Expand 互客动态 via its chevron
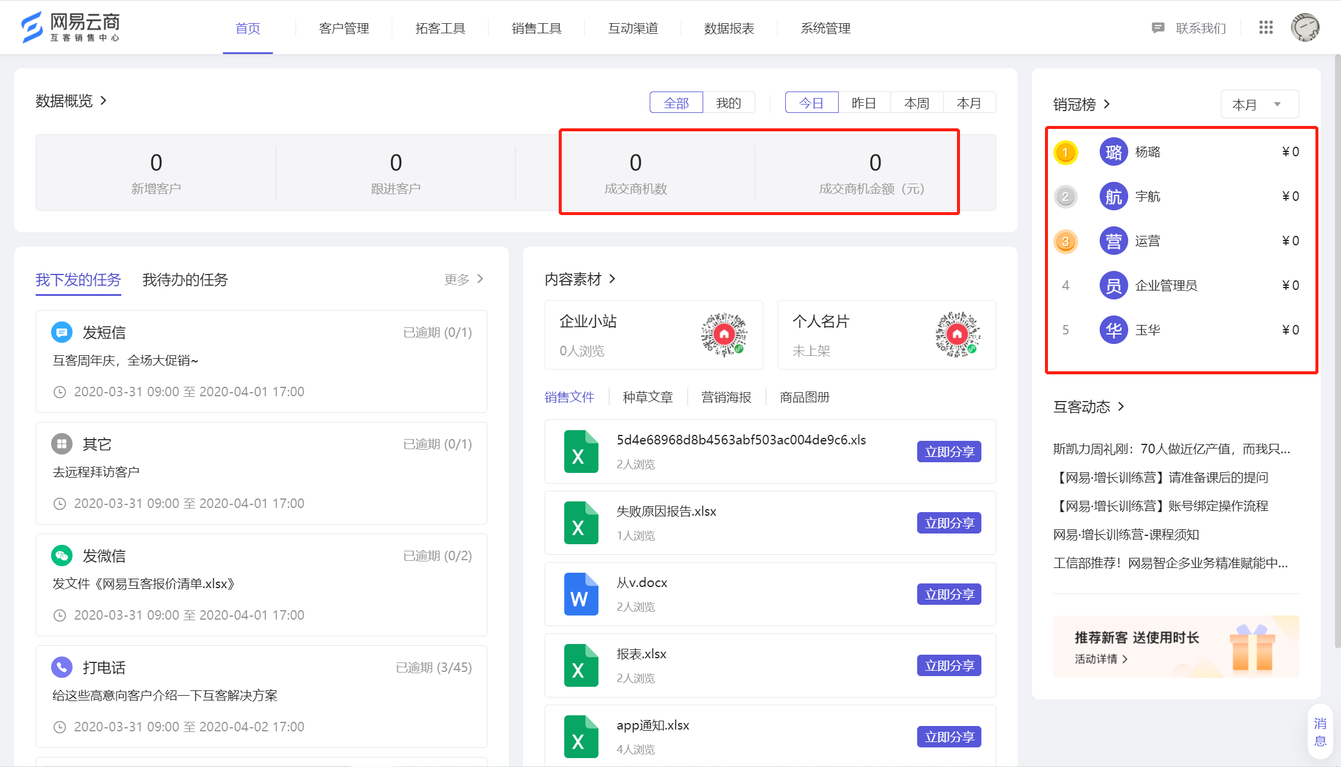 click(x=1121, y=406)
